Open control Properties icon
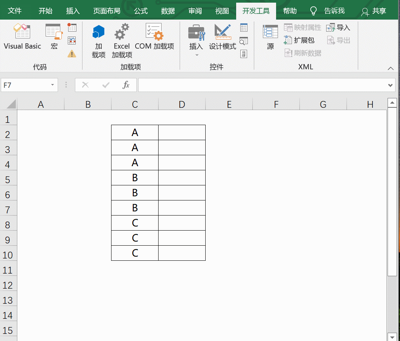400x341 pixels. click(244, 28)
